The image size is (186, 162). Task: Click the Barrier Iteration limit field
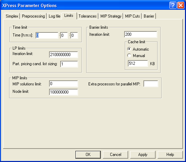click(141, 34)
